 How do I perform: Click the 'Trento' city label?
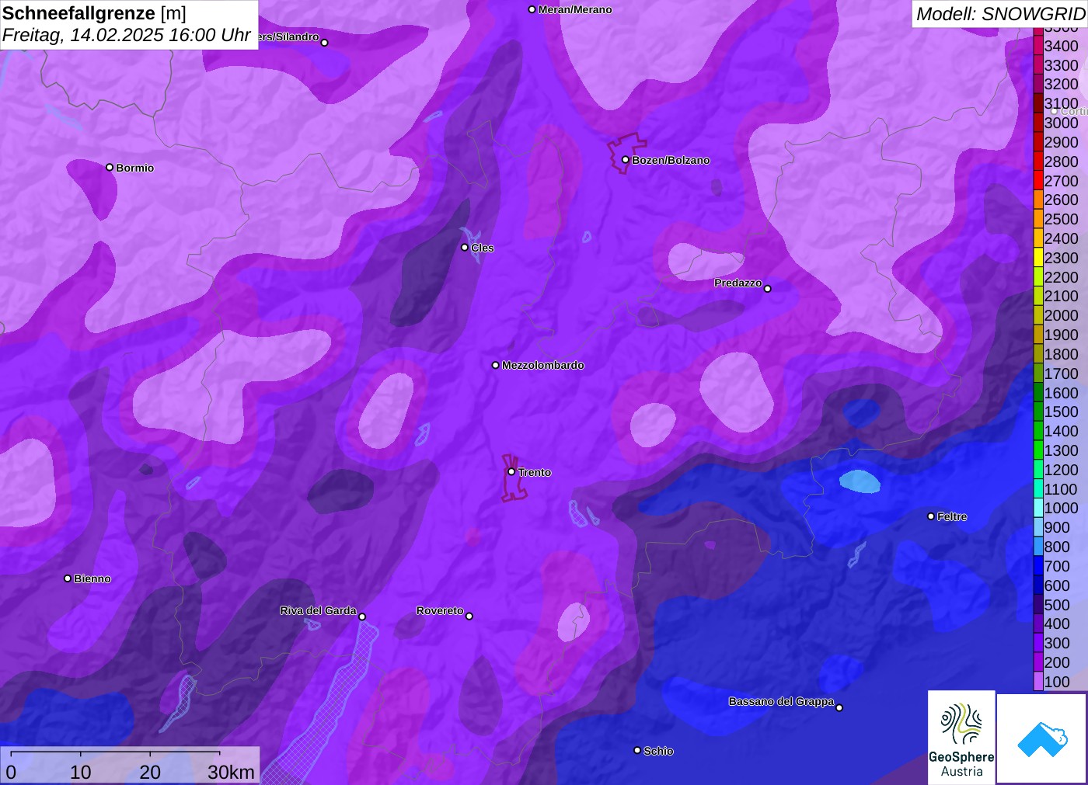point(535,472)
